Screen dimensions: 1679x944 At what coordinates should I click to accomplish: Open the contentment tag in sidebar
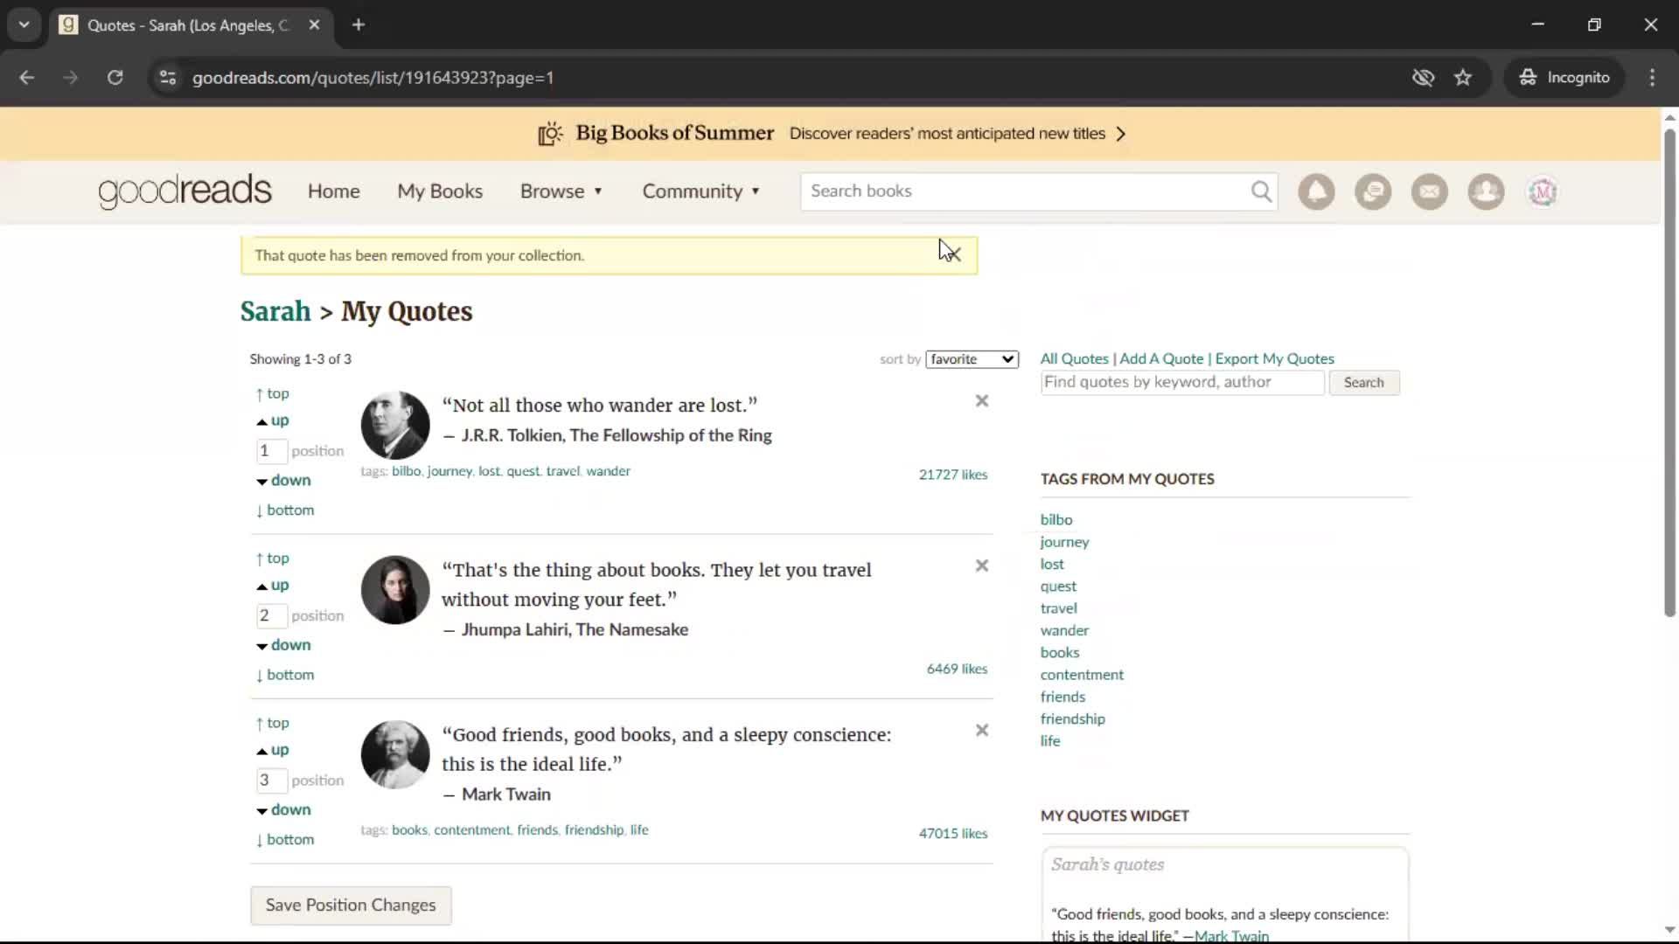click(x=1082, y=675)
